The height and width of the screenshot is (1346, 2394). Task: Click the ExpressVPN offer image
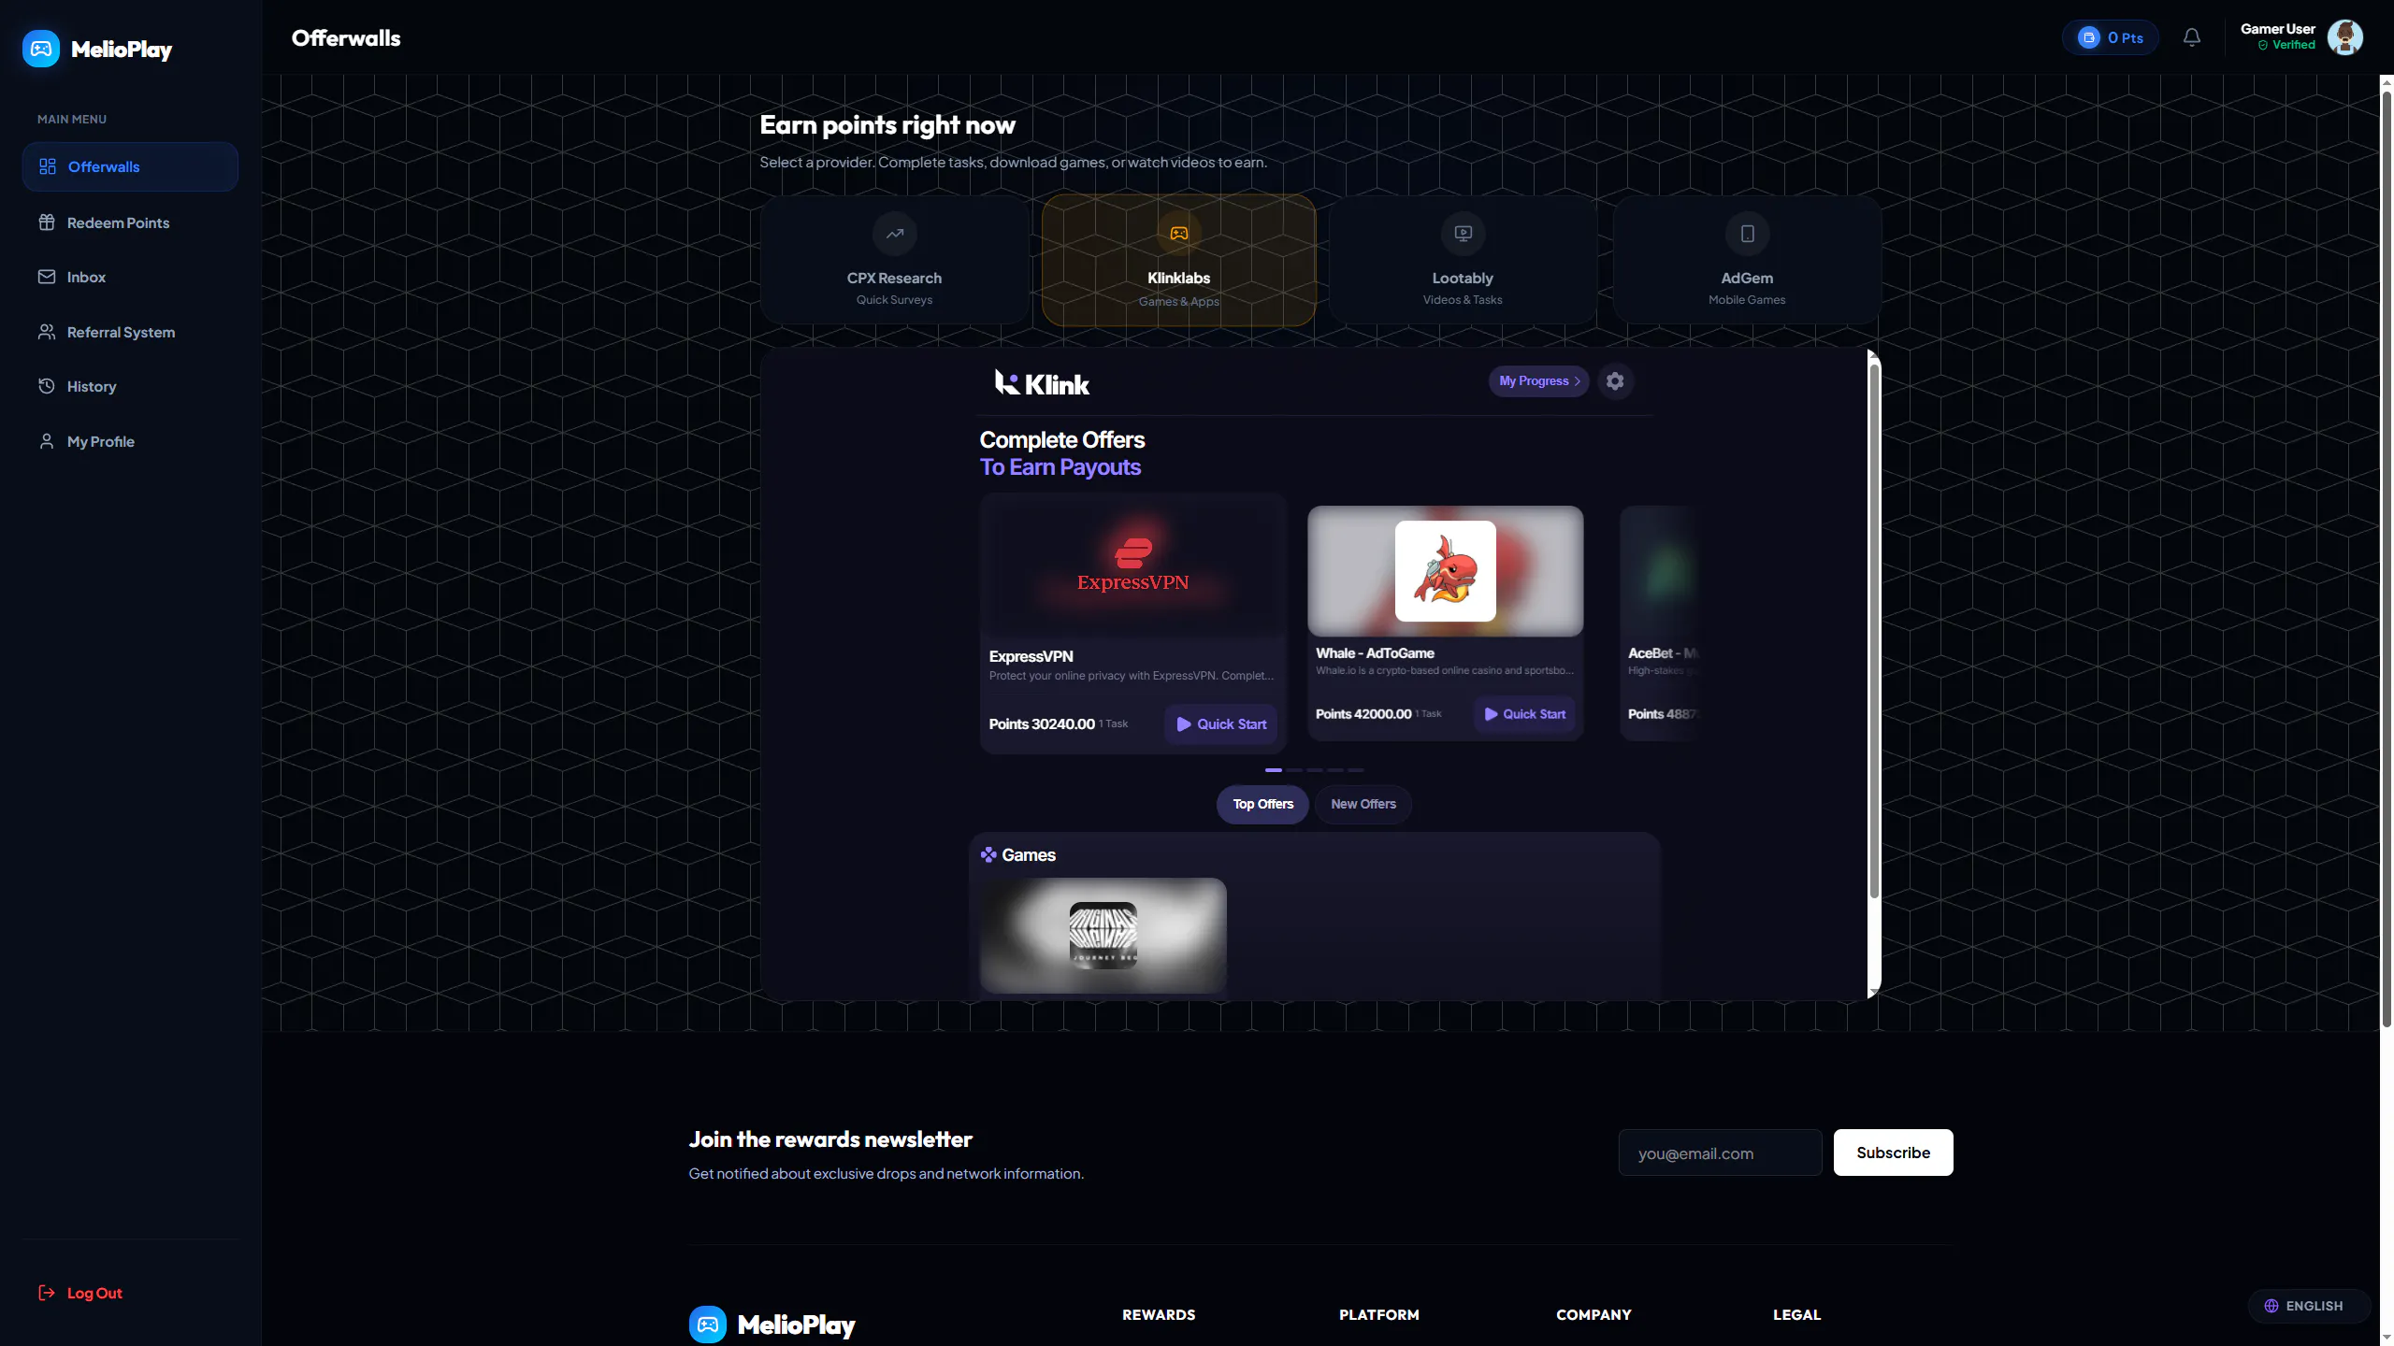tap(1132, 566)
